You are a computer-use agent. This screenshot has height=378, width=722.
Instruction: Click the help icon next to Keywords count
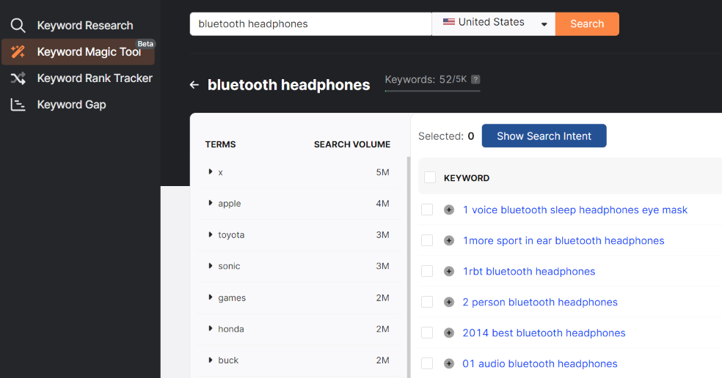(x=475, y=79)
